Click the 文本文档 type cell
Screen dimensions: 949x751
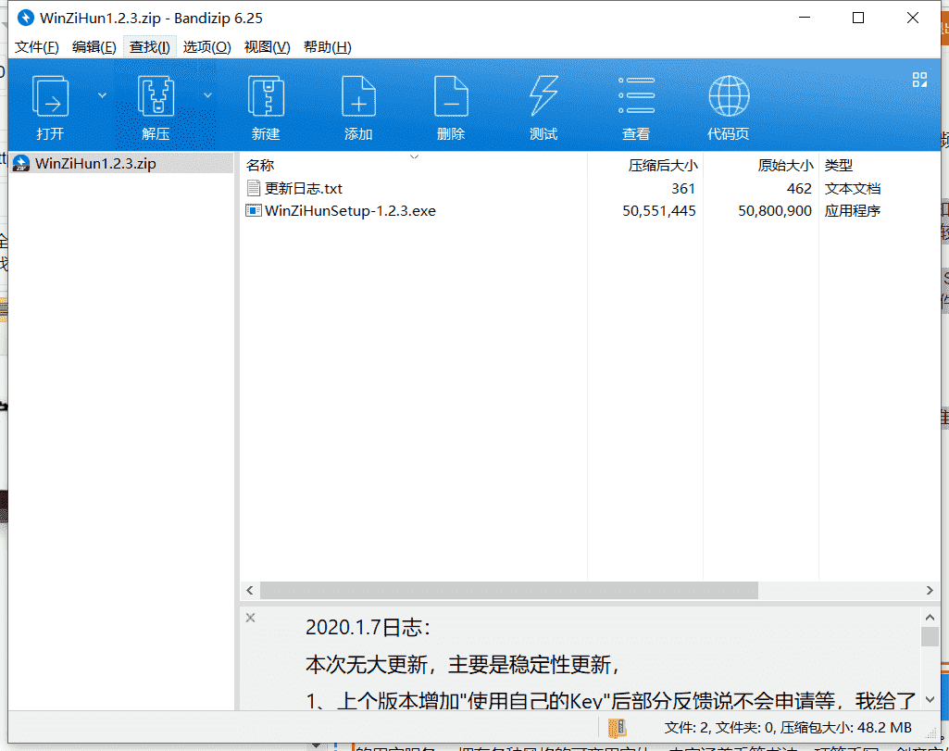852,188
